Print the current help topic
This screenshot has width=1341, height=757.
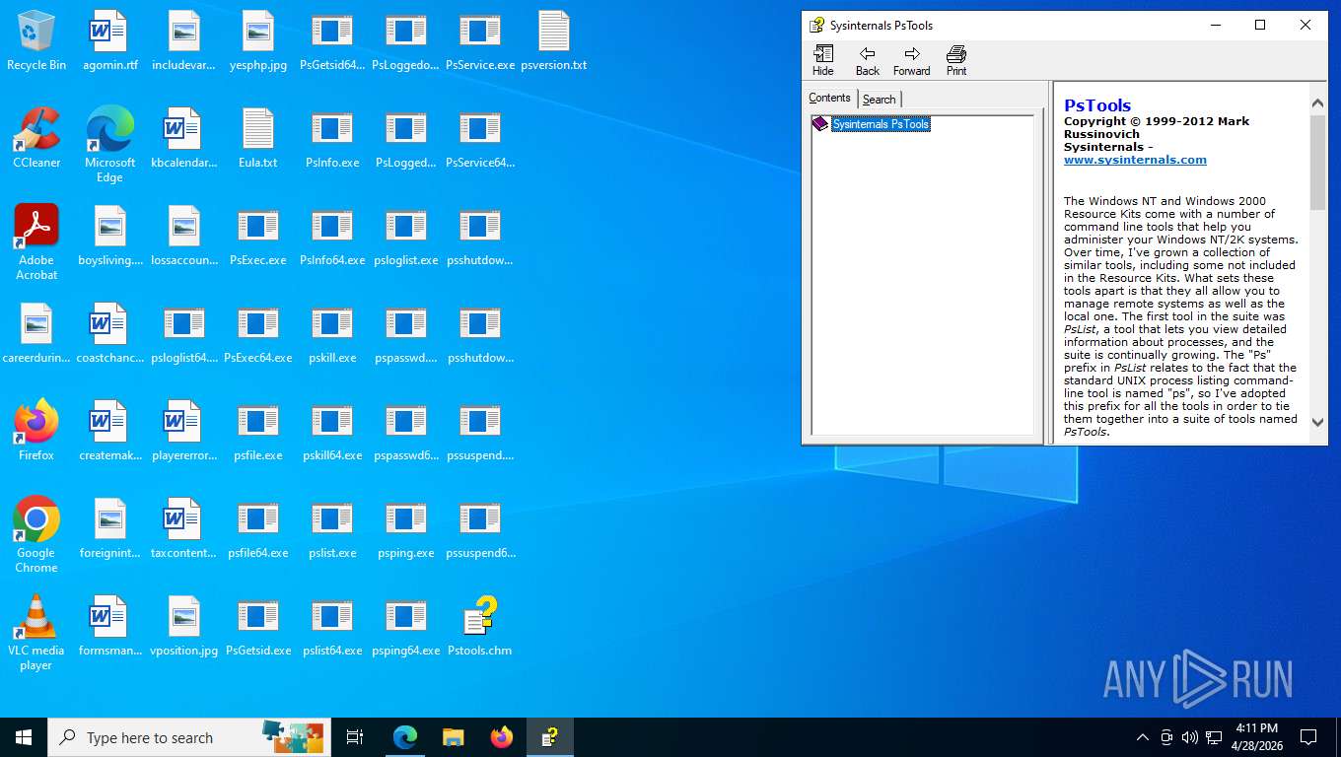956,60
